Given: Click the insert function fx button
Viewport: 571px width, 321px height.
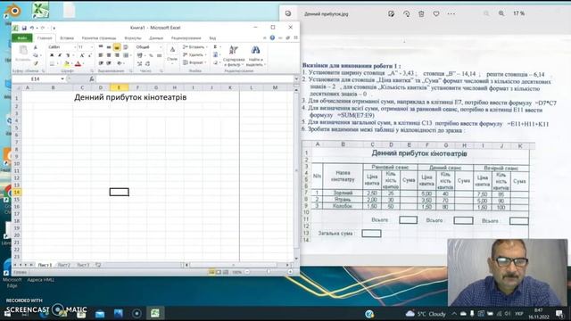Looking at the screenshot, I should click(91, 79).
